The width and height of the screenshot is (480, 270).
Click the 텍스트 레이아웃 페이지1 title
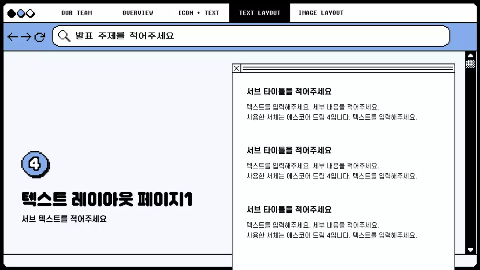[107, 199]
